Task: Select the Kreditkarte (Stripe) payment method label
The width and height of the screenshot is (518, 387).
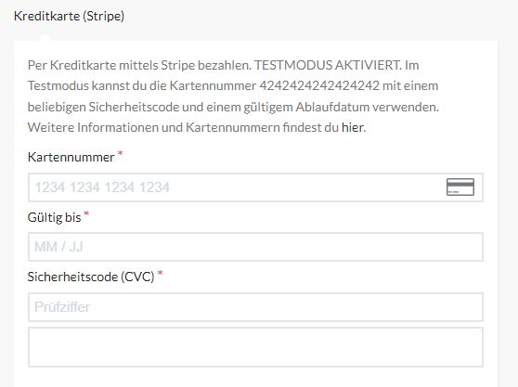Action: [69, 16]
